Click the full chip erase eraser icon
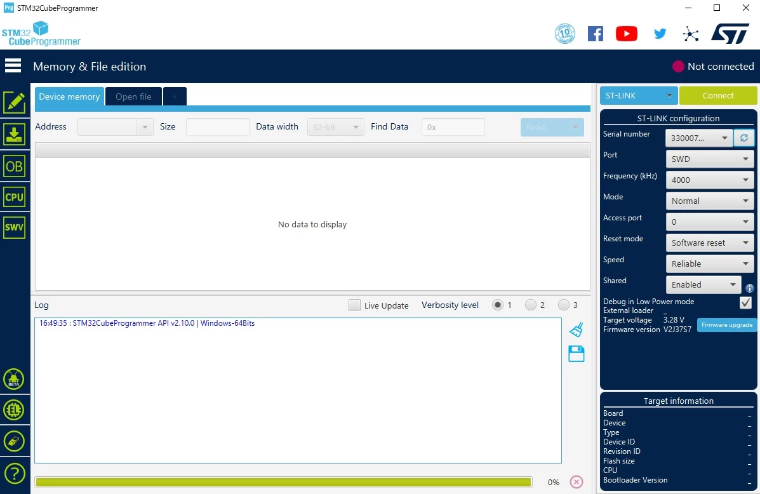Viewport: 760px width, 494px height. tap(14, 441)
